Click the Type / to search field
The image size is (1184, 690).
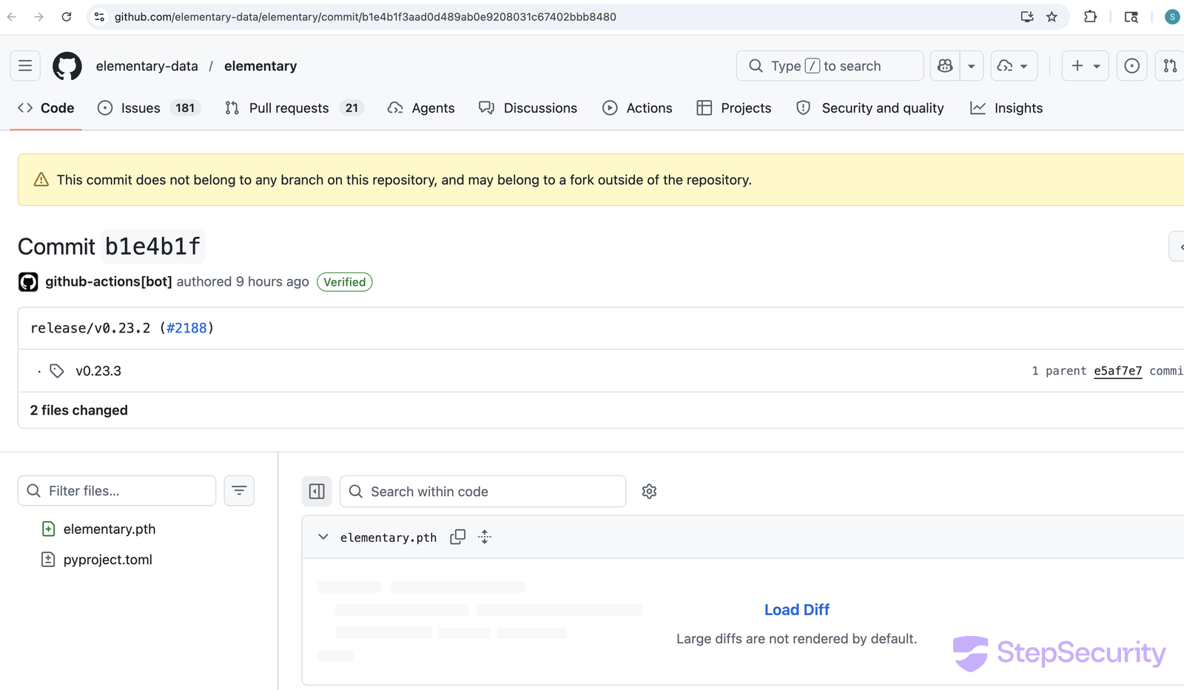click(x=830, y=66)
